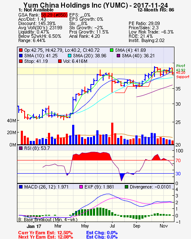The image size is (191, 239).
Task: Click the green Pivot label
Action: 181,66
